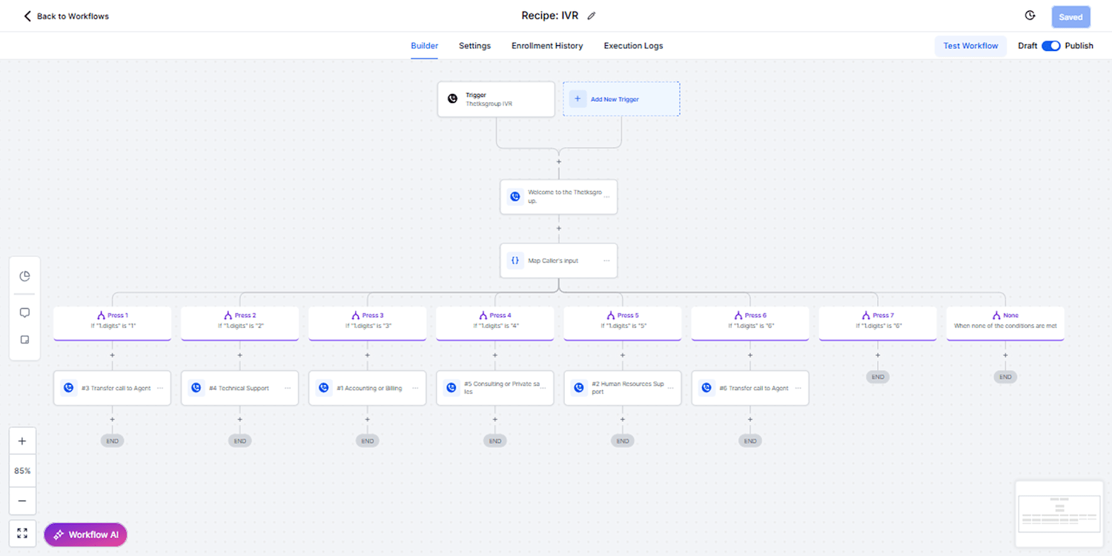Open the Thetksgroup IVR trigger card
Image resolution: width=1112 pixels, height=556 pixels.
[496, 99]
